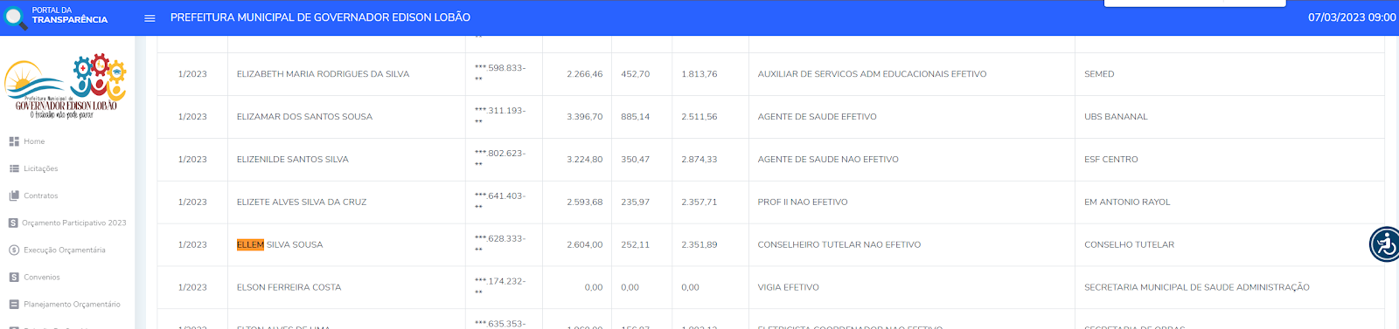Screen dimensions: 1399x329
Task: Click the 1/2023 cell in Elizabeth's row
Action: (192, 74)
